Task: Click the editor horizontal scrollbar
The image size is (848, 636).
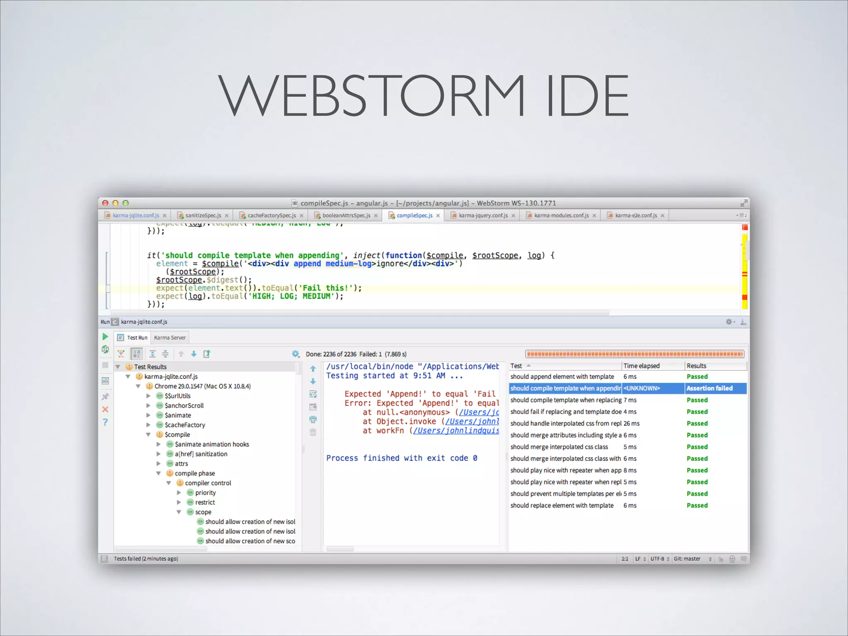Action: (x=360, y=313)
